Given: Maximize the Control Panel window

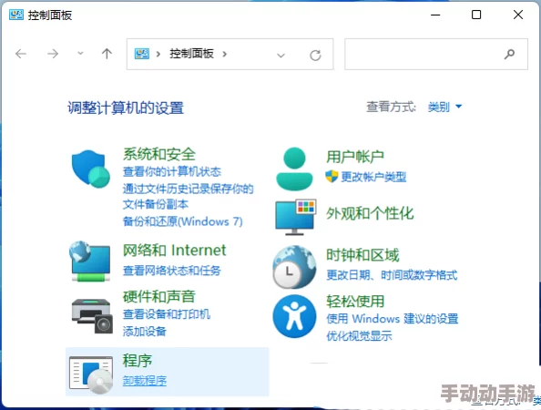Looking at the screenshot, I should coord(476,15).
